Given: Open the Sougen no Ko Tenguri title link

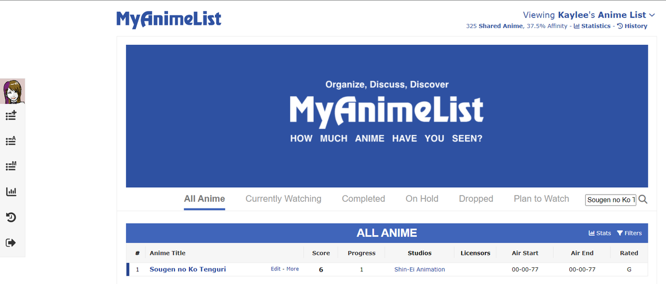Looking at the screenshot, I should 188,269.
